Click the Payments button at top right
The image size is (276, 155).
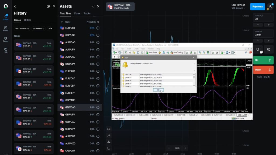257,6
